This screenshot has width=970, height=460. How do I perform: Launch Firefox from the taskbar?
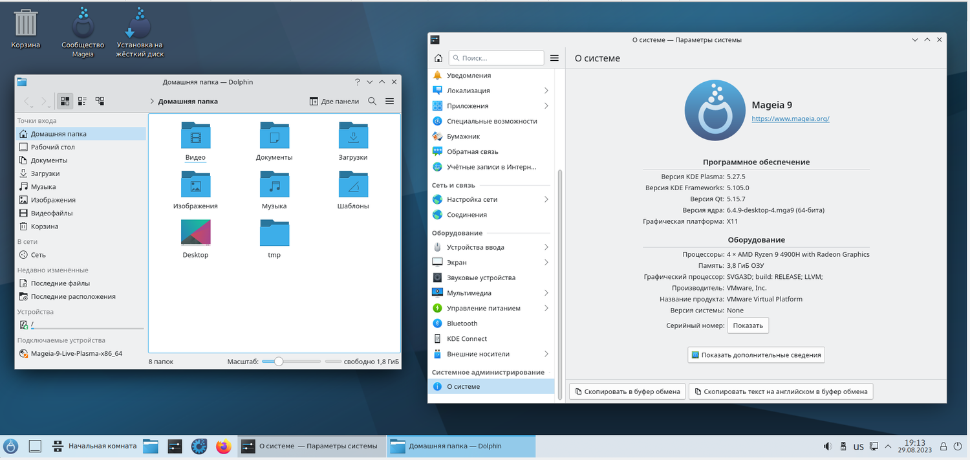[224, 446]
